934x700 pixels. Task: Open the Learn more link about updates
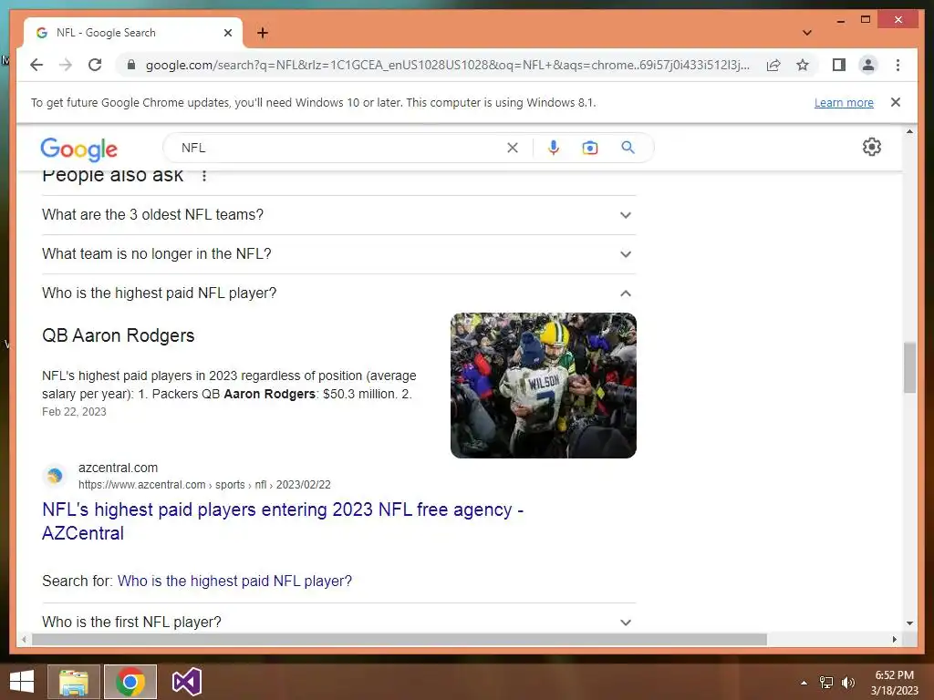[x=844, y=102]
